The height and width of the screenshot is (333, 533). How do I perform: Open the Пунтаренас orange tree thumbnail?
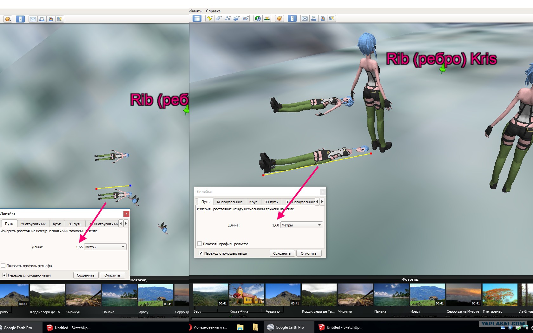click(500, 295)
